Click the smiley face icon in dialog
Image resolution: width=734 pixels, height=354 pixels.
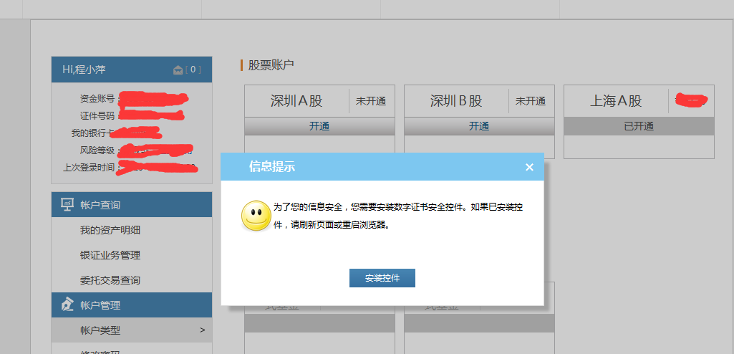pos(256,216)
